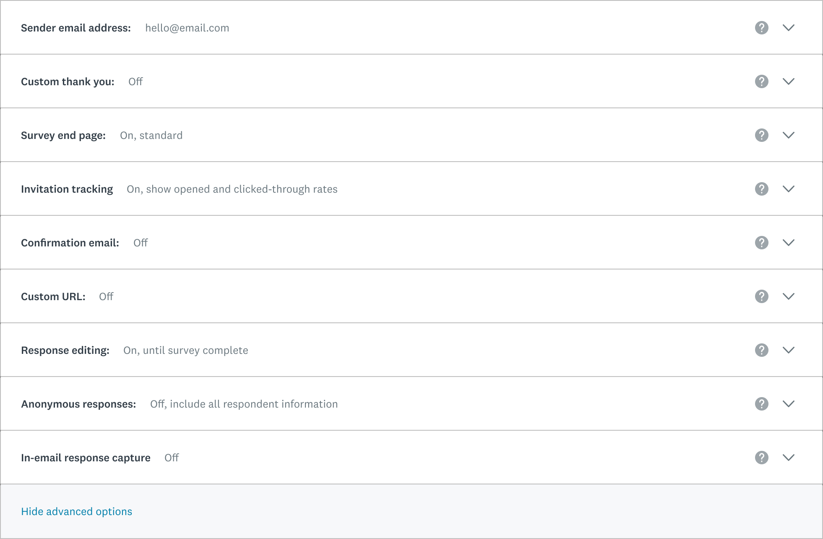Expand the Survey end page chevron

[x=789, y=135]
